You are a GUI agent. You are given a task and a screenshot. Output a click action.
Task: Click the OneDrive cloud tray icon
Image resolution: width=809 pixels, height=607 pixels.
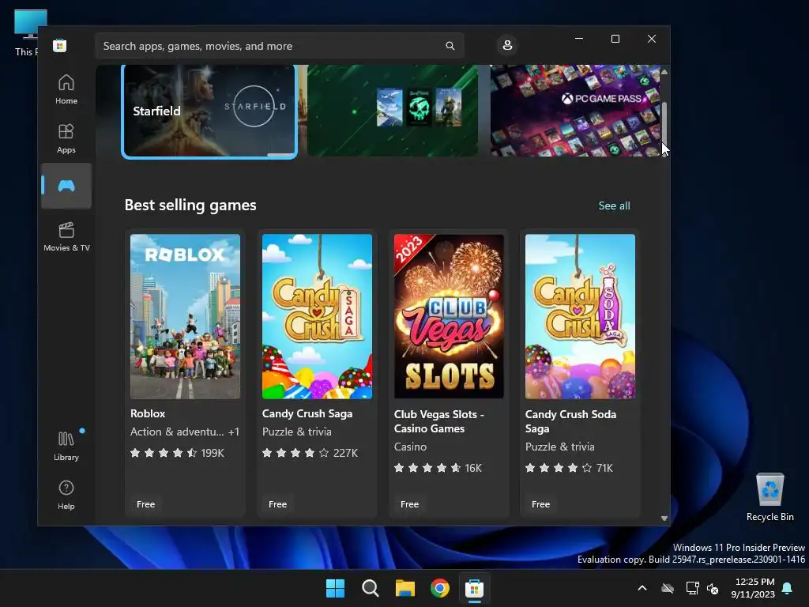coord(668,588)
